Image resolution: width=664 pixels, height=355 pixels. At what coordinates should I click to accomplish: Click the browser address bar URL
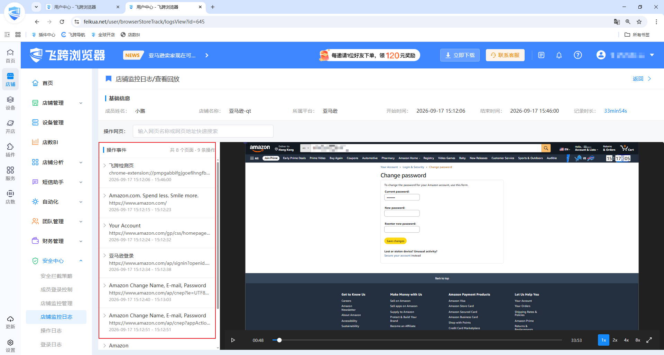tap(144, 22)
